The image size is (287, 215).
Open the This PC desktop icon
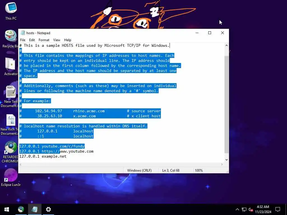point(11,11)
